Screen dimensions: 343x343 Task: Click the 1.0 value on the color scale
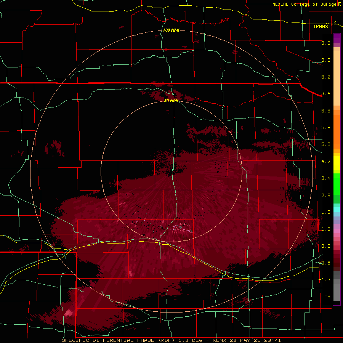tap(326, 229)
